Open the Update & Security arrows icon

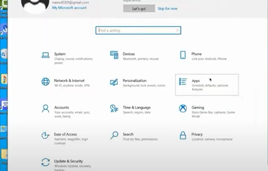45,162
